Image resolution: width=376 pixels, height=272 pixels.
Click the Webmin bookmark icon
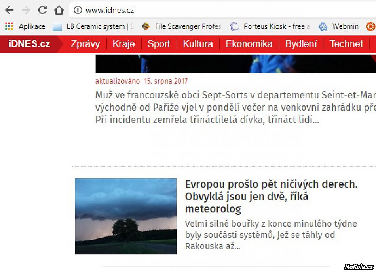click(323, 26)
